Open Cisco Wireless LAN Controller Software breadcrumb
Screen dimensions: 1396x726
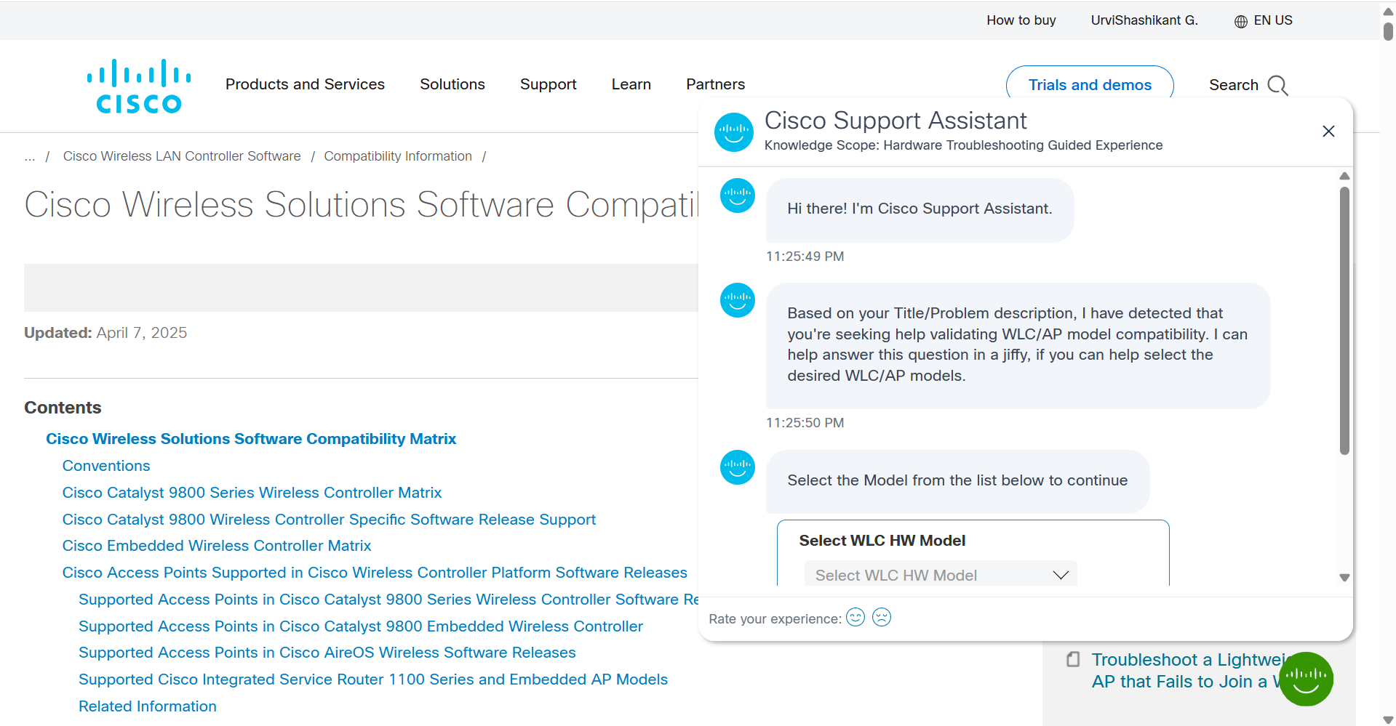[182, 156]
